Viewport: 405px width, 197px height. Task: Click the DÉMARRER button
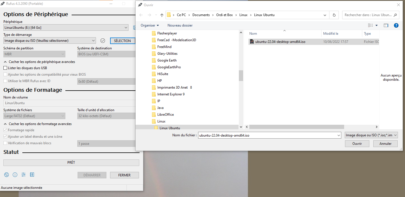92,175
